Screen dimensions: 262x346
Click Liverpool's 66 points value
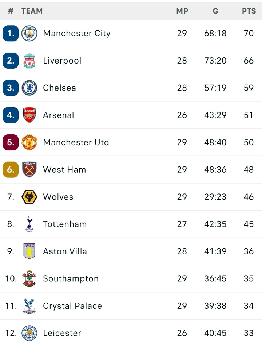(249, 61)
